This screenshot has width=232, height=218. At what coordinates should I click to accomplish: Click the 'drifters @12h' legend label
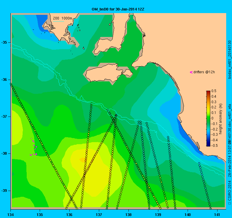click(x=204, y=72)
